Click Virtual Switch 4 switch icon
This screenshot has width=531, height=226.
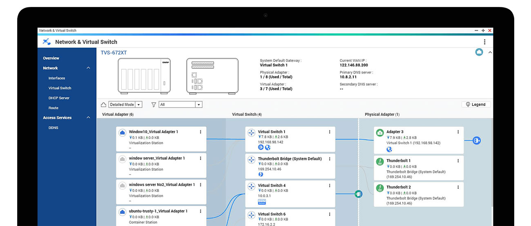pyautogui.click(x=251, y=186)
